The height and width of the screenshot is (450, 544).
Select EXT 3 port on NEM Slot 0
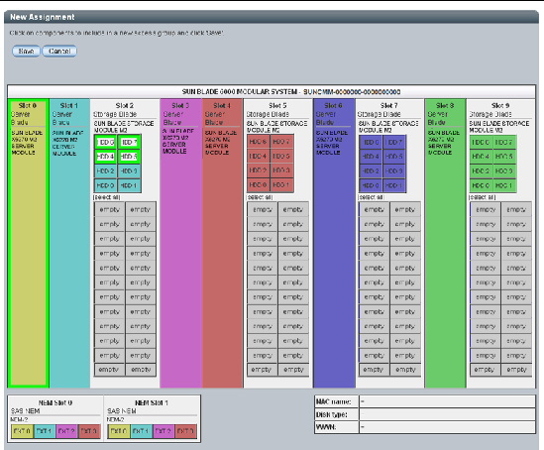click(x=89, y=431)
